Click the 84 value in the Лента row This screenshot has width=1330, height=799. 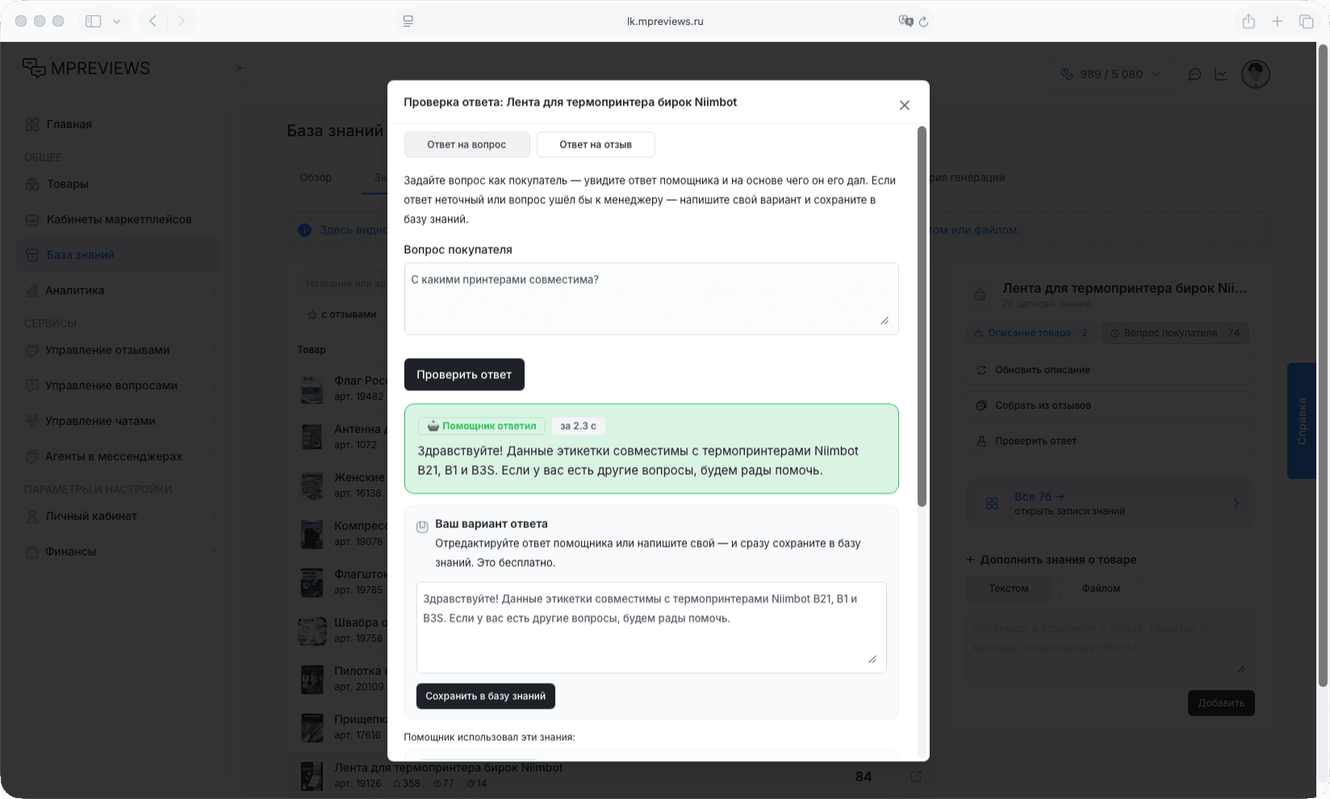(864, 776)
